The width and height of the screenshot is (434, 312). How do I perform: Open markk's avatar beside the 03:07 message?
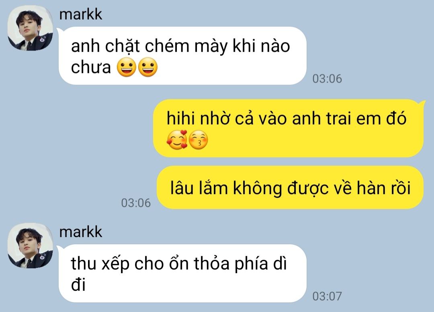pyautogui.click(x=30, y=246)
